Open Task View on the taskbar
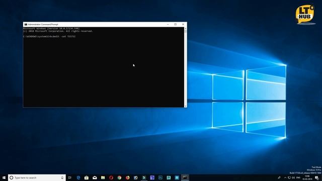 pos(70,177)
